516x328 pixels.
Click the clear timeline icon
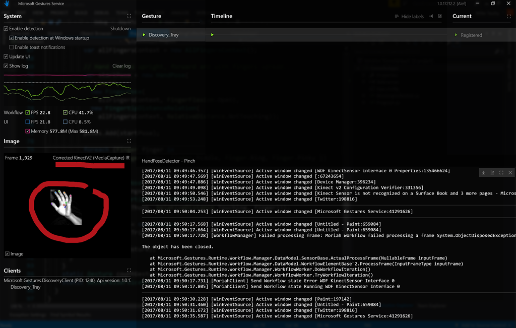tap(439, 16)
